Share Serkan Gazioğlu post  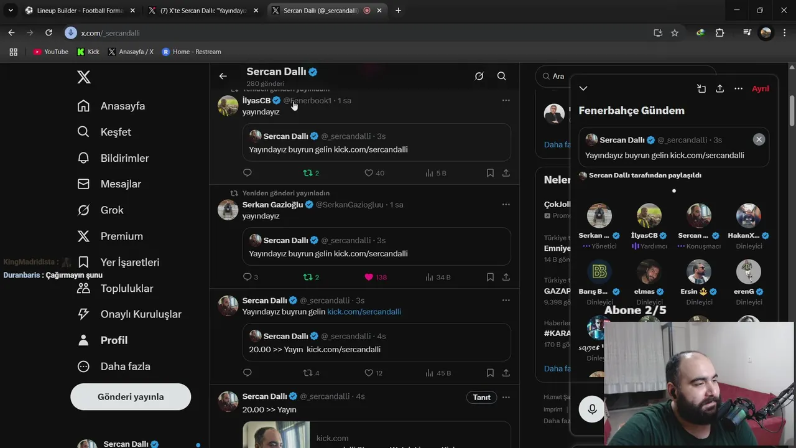[506, 277]
